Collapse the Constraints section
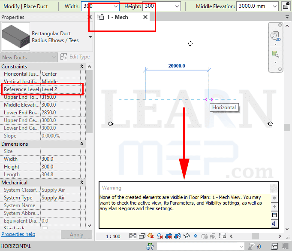 [81, 67]
